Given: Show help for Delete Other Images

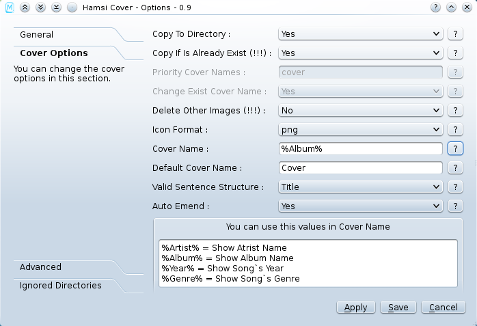Looking at the screenshot, I should (455, 111).
